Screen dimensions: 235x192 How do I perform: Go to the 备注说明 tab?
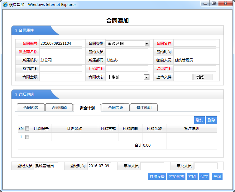[144, 108]
